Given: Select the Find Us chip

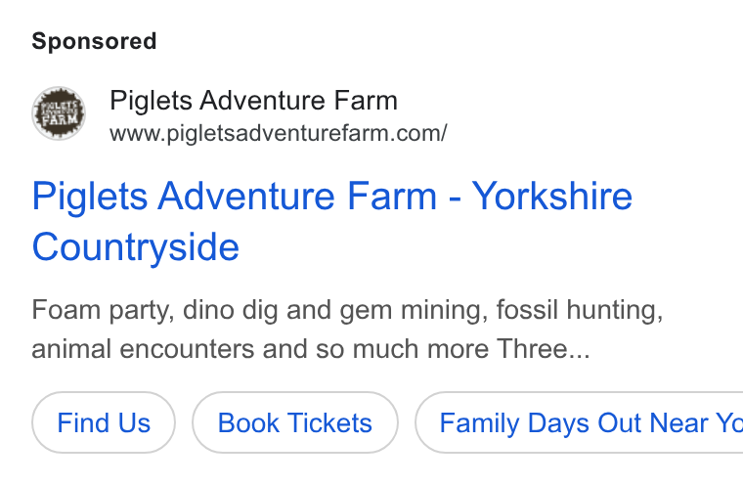Looking at the screenshot, I should pos(104,422).
